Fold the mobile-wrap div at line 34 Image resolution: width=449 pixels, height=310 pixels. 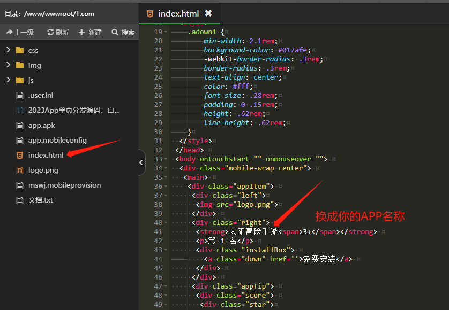[x=166, y=168]
